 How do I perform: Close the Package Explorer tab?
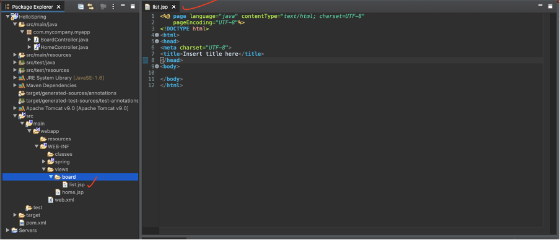click(59, 7)
